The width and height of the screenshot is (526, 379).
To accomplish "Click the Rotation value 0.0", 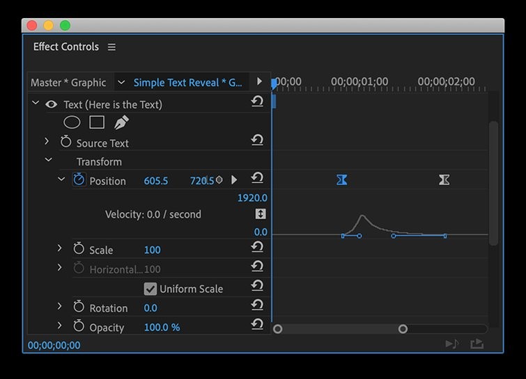I will [x=150, y=307].
